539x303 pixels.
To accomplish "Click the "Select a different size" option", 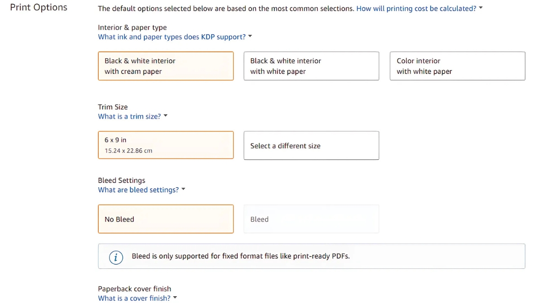I will (311, 145).
